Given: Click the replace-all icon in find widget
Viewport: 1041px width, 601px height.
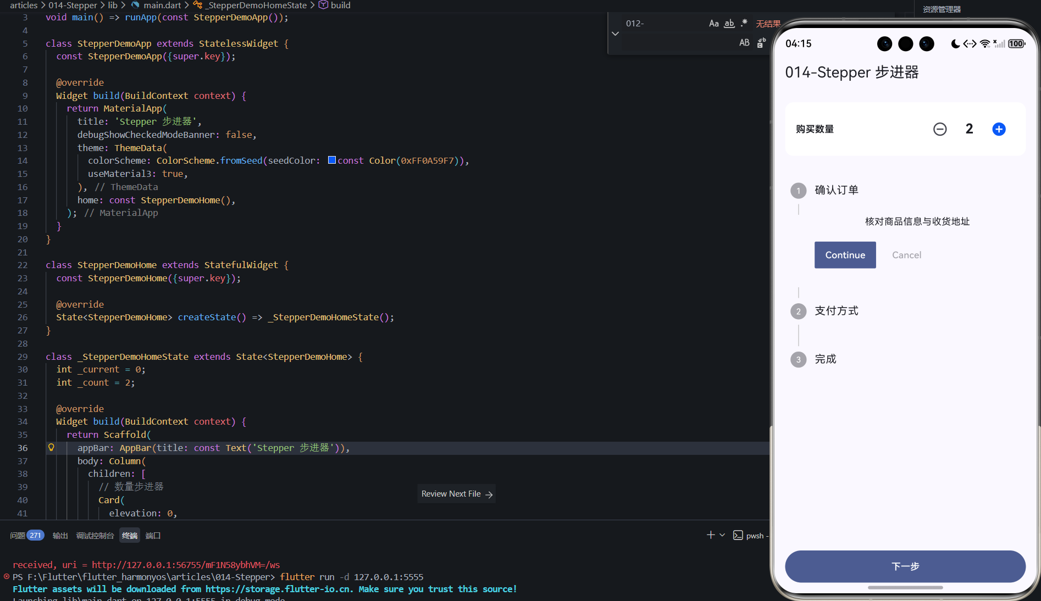Looking at the screenshot, I should tap(761, 43).
